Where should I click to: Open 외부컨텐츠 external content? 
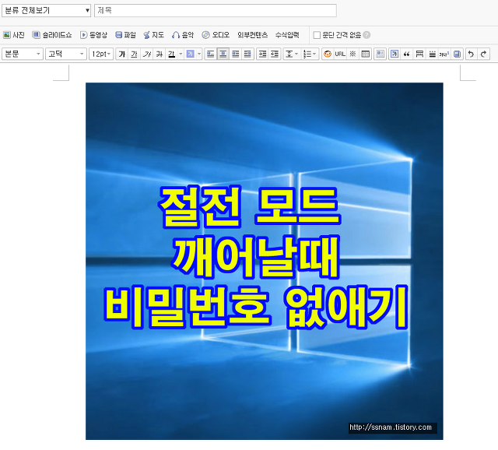(x=252, y=35)
